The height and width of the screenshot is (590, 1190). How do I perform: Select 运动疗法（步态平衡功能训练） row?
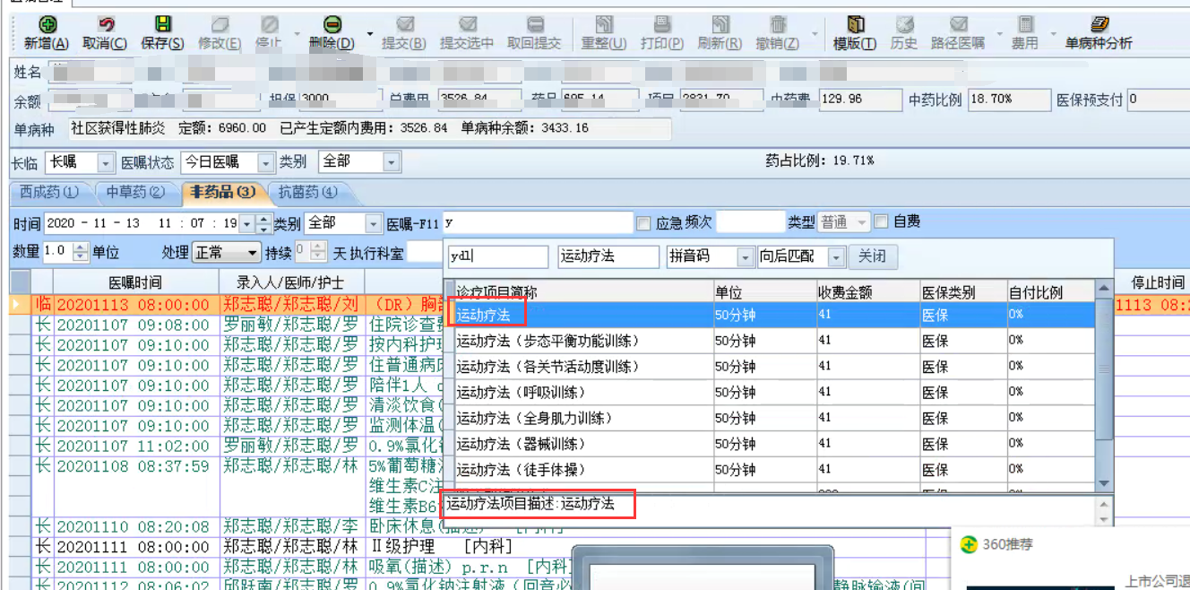click(774, 341)
